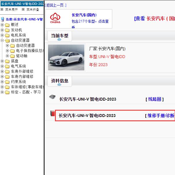
Task: Click the 电子换挡操纵总成 folder icon
Action: 12,51
